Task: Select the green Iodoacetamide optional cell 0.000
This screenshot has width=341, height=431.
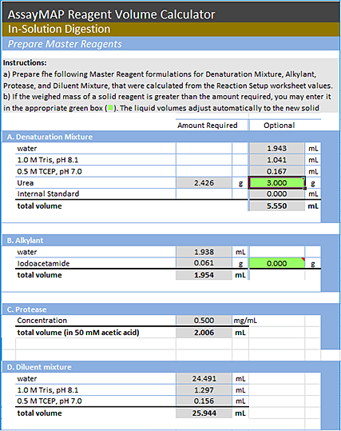Action: (x=276, y=263)
